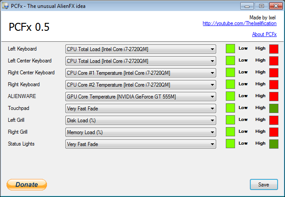Pick the Low color for Status Lights
The height and width of the screenshot is (197, 285).
pyautogui.click(x=230, y=143)
